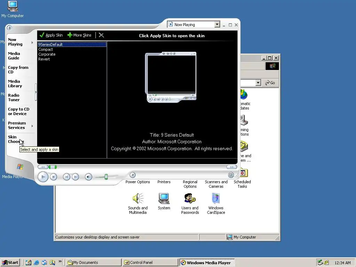Image resolution: width=356 pixels, height=267 pixels.
Task: Open Regional Options in Control Panel
Action: click(190, 184)
